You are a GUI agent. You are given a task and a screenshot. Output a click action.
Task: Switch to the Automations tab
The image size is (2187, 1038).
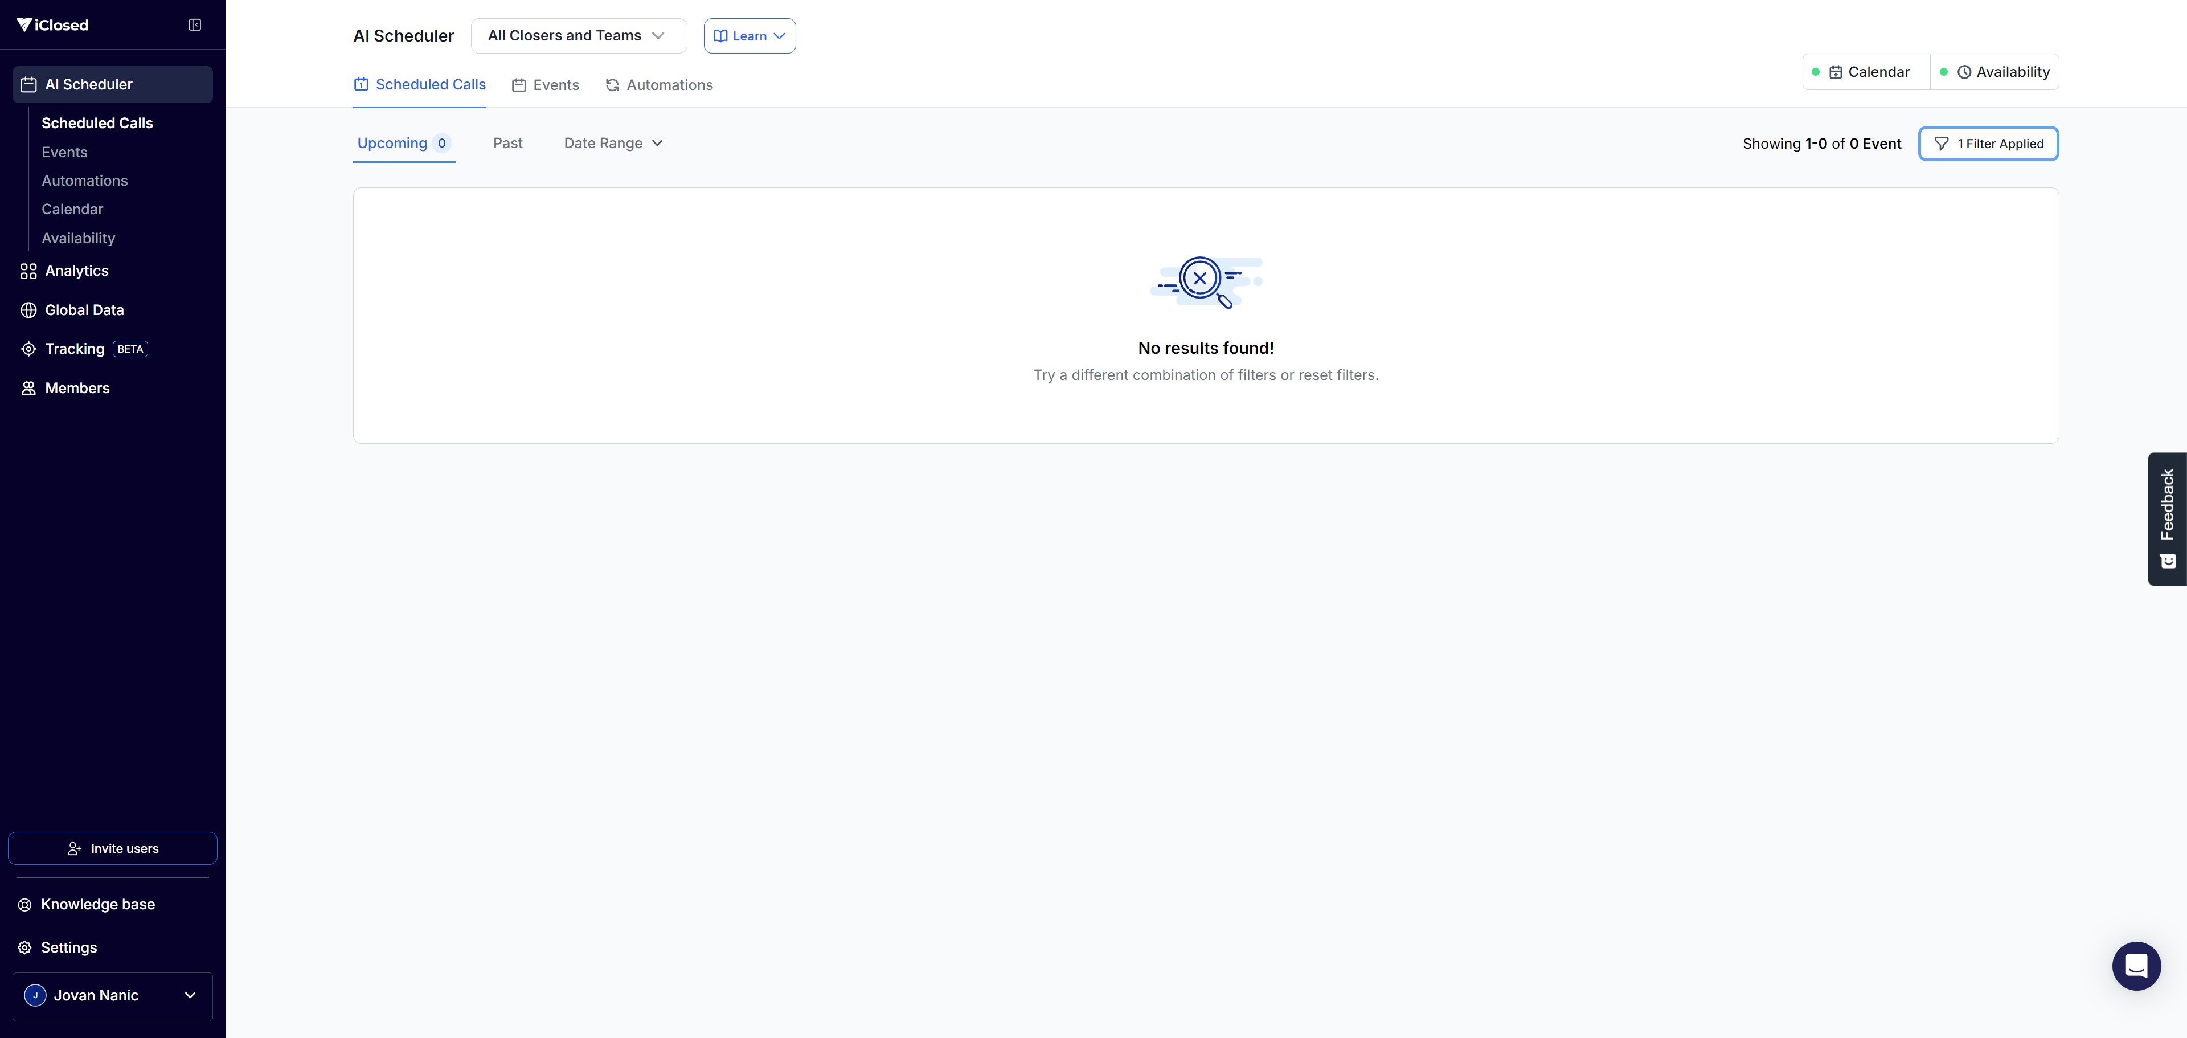click(659, 85)
